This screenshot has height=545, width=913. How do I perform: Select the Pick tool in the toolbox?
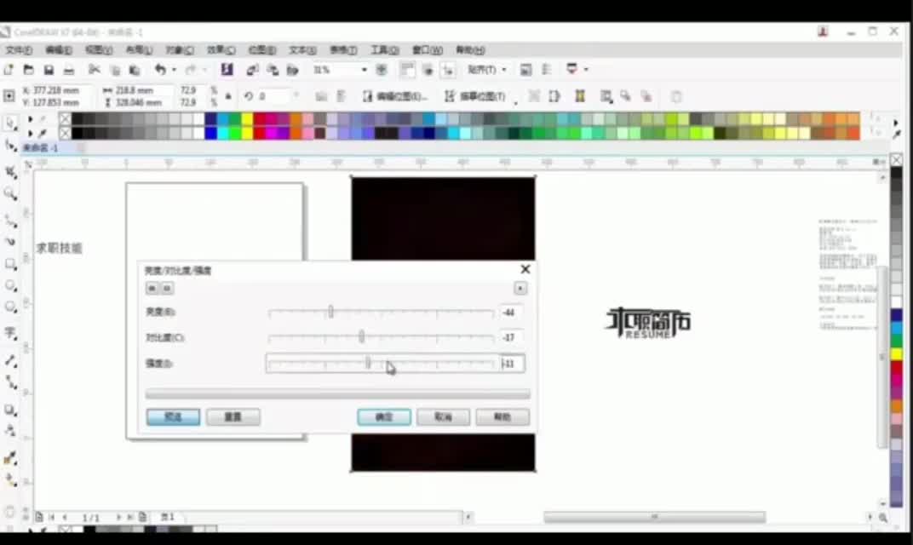pyautogui.click(x=11, y=123)
